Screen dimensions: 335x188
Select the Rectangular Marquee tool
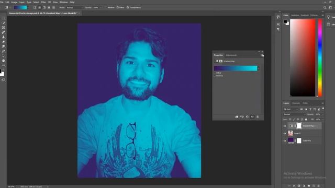(4, 18)
